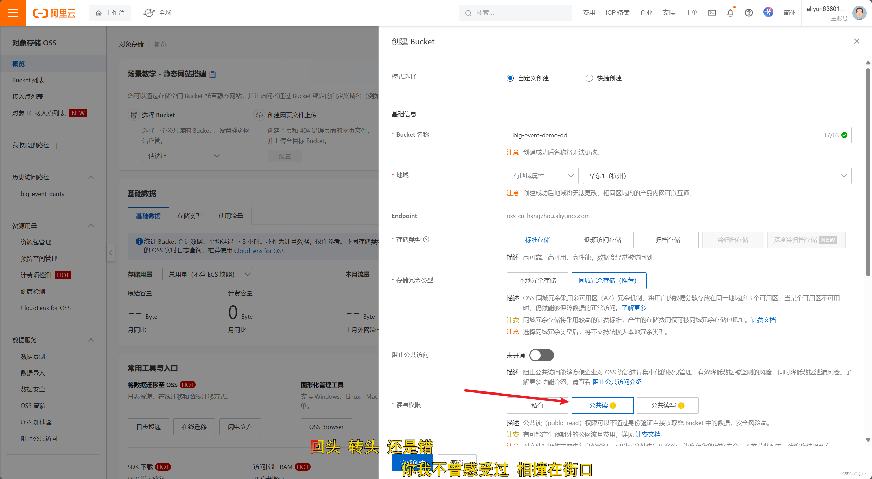
Task: Open the object storage breadcrumb link
Action: tap(131, 44)
